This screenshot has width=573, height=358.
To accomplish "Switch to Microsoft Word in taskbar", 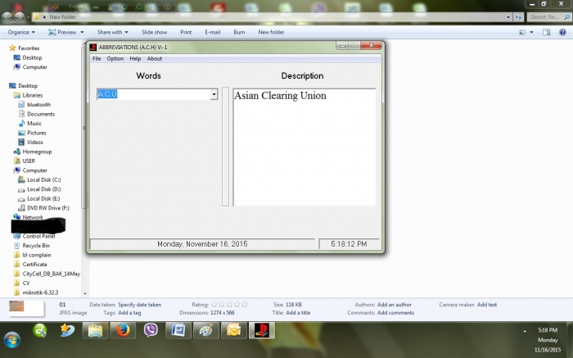I will click(177, 331).
